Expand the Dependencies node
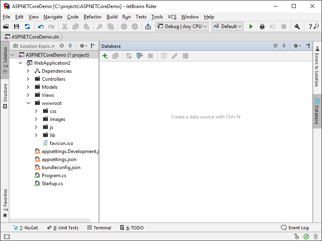The height and width of the screenshot is (241, 322). pos(28,71)
